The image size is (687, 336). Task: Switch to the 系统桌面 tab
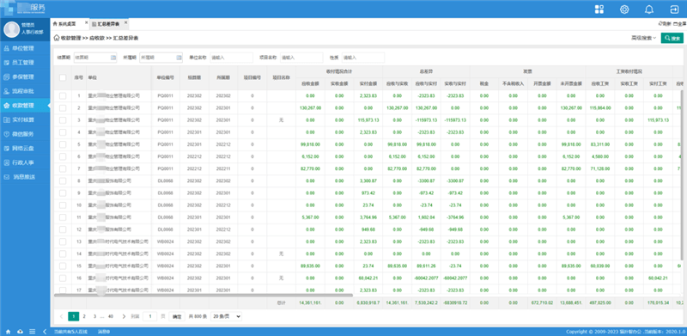[67, 23]
